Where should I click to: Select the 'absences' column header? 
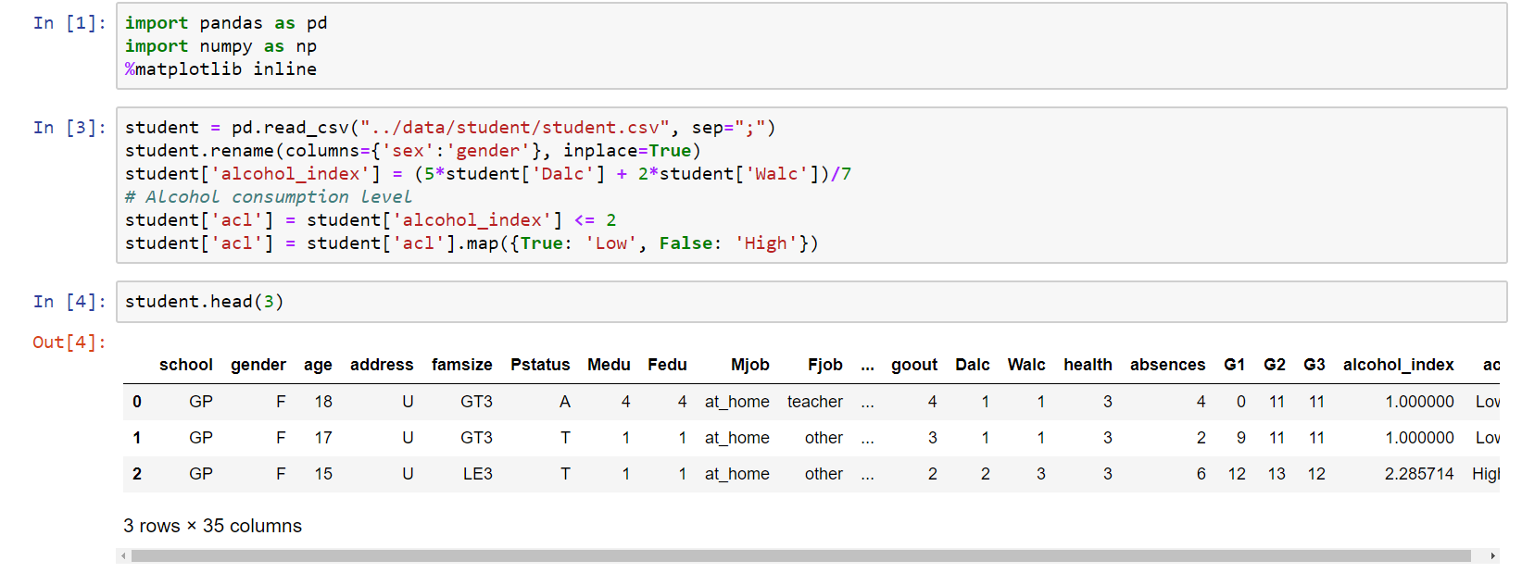pyautogui.click(x=1167, y=365)
